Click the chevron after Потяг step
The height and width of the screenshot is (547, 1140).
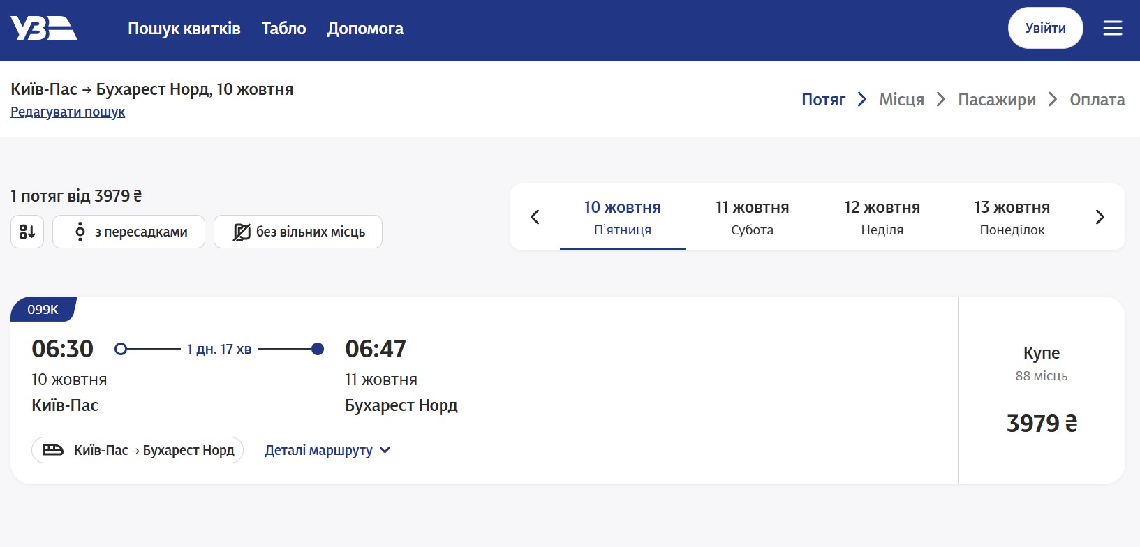click(862, 100)
